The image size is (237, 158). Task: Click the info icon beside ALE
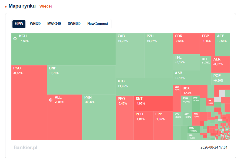click(51, 100)
